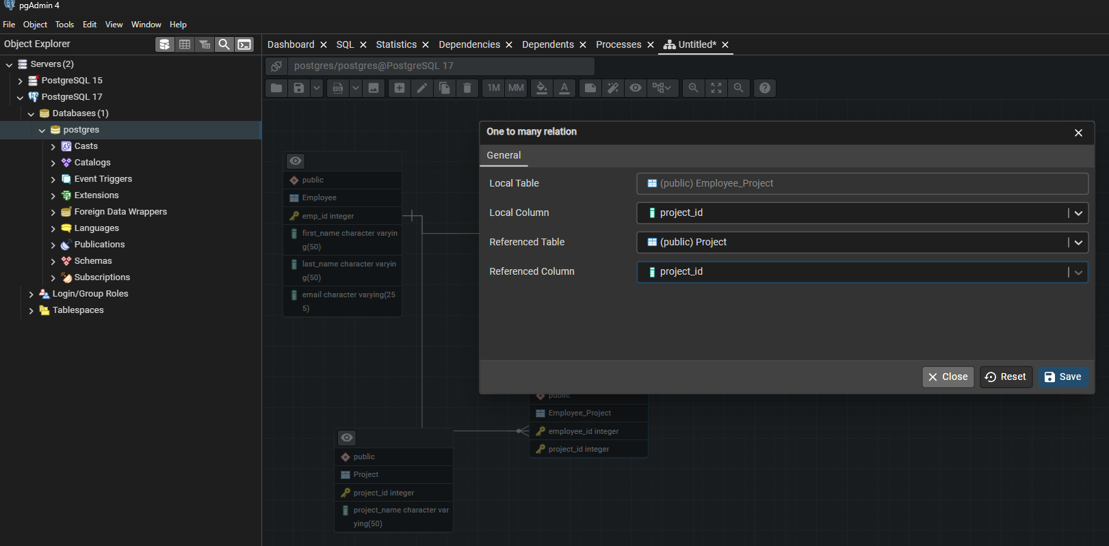Save the one to many relation
Viewport: 1109px width, 546px height.
point(1062,377)
